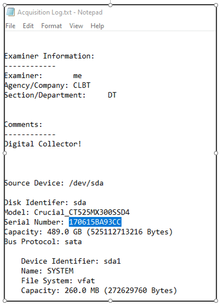This screenshot has height=307, width=220.
Task: Open the Edit menu
Action: pos(28,26)
